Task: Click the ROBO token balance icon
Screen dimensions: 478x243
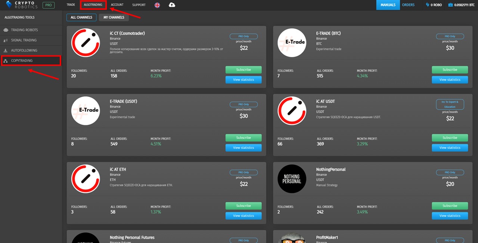Action: (428, 5)
